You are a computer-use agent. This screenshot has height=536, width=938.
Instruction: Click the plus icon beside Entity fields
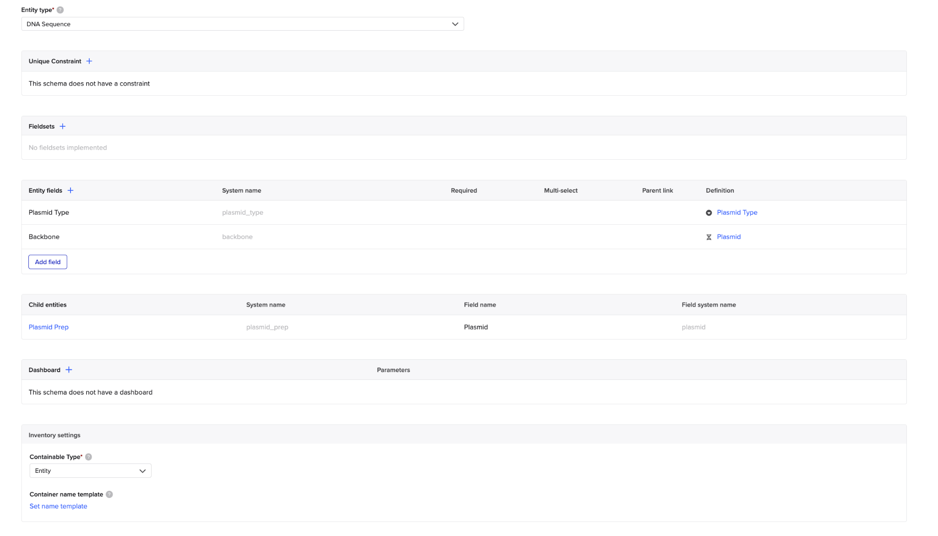pos(71,190)
